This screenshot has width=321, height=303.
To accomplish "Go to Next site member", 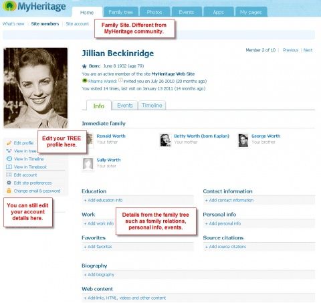I will tap(308, 50).
